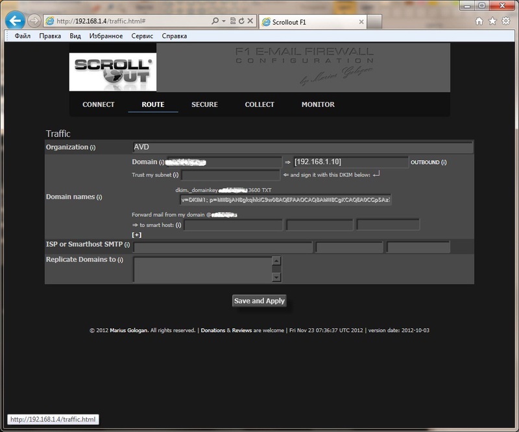Go to the CONNECT section
Viewport: 519px width, 432px height.
[99, 104]
